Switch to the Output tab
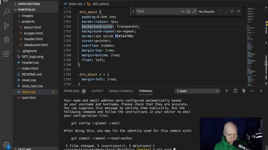The image size is (268, 150). [97, 91]
